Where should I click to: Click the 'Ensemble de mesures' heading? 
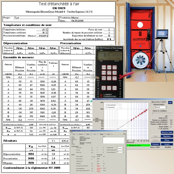click(19, 57)
